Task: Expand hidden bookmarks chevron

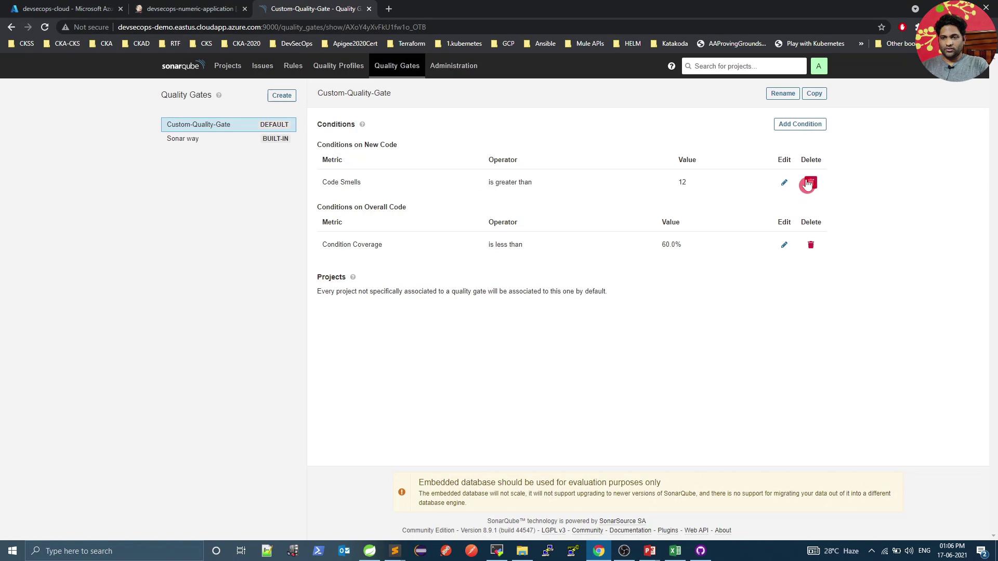Action: click(x=861, y=44)
